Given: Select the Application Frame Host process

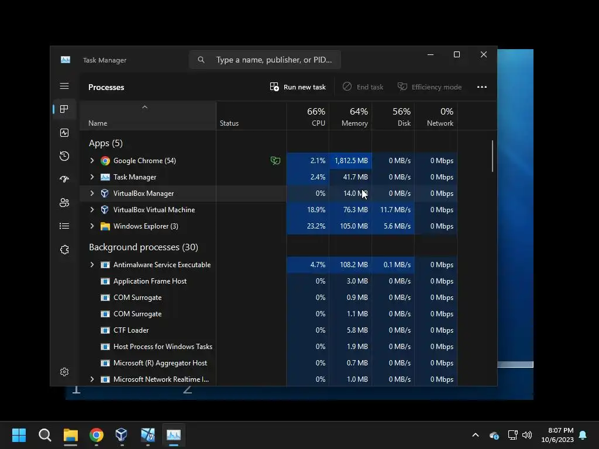Looking at the screenshot, I should [268, 281].
